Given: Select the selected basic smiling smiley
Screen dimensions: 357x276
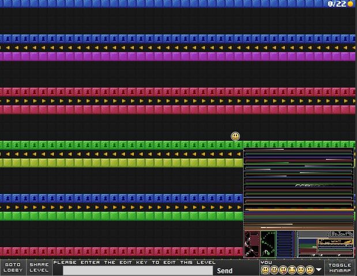Looking at the screenshot, I should point(265,270).
